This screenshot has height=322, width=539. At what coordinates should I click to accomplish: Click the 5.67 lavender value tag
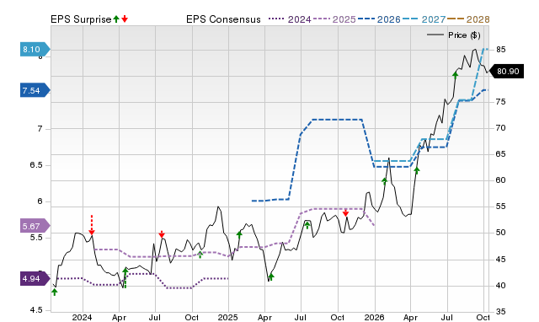coord(35,226)
